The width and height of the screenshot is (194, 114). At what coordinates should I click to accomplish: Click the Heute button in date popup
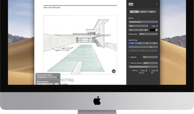pos(45,84)
